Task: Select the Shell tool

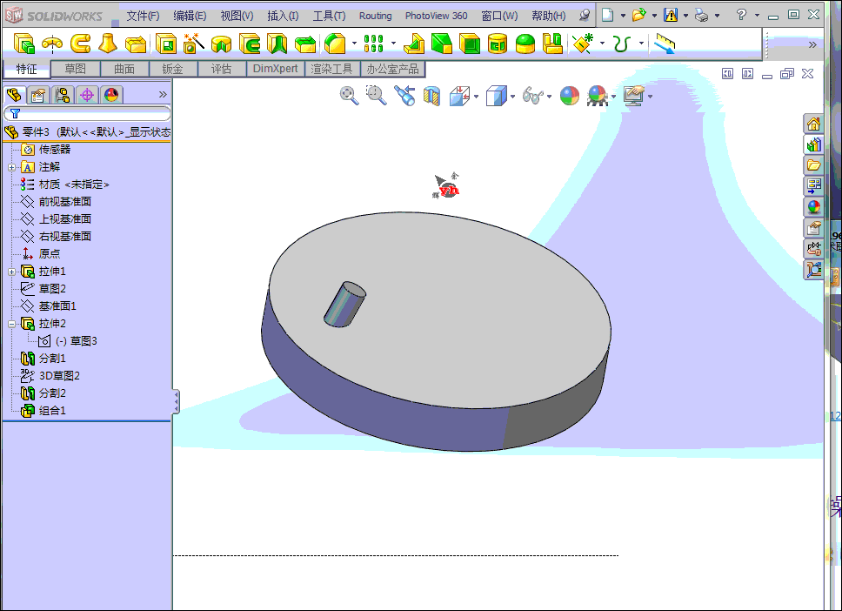Action: point(470,44)
